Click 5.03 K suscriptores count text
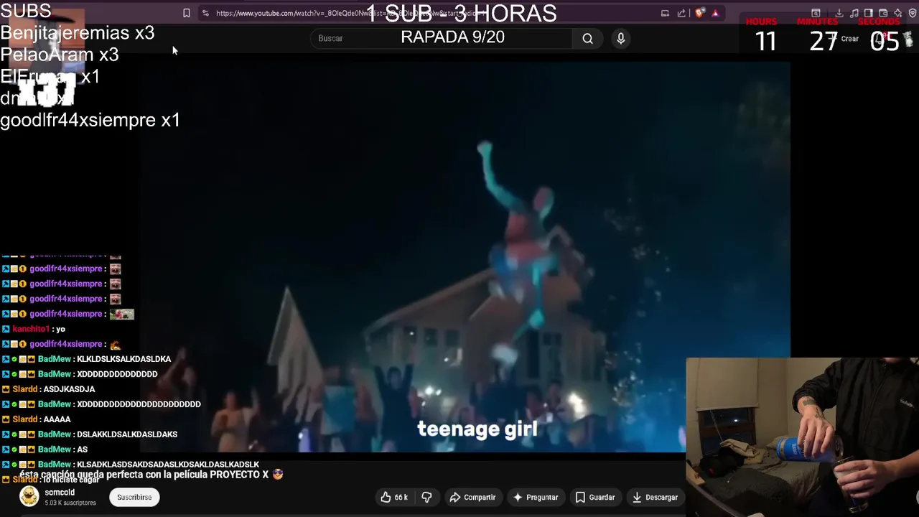 (70, 503)
